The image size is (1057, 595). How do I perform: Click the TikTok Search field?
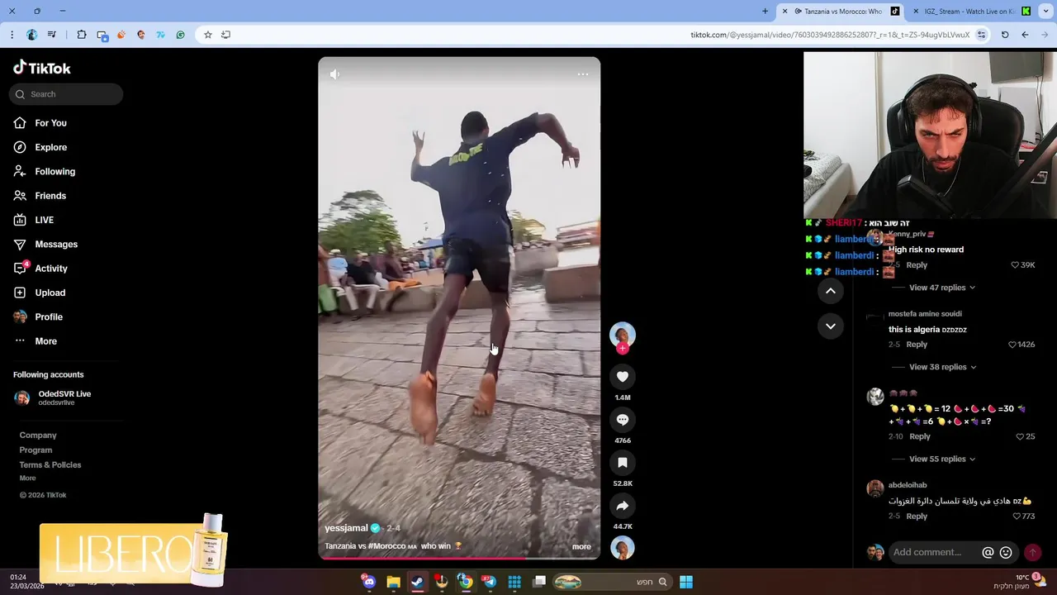(x=66, y=94)
